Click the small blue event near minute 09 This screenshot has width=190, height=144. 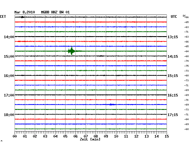[x=111, y=104]
